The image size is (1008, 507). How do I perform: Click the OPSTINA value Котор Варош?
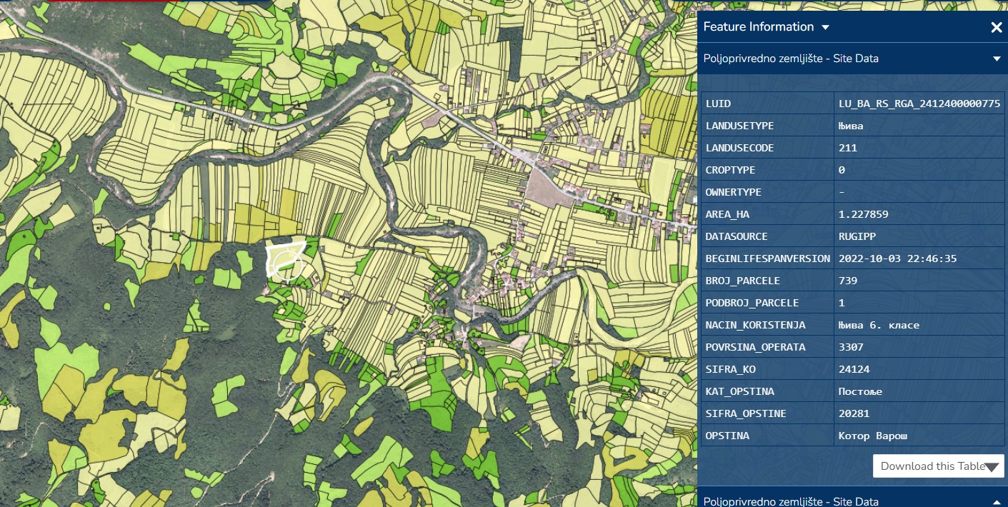click(872, 436)
